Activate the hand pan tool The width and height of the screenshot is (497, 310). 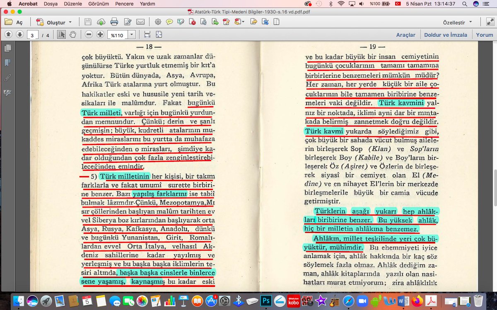pos(72,35)
